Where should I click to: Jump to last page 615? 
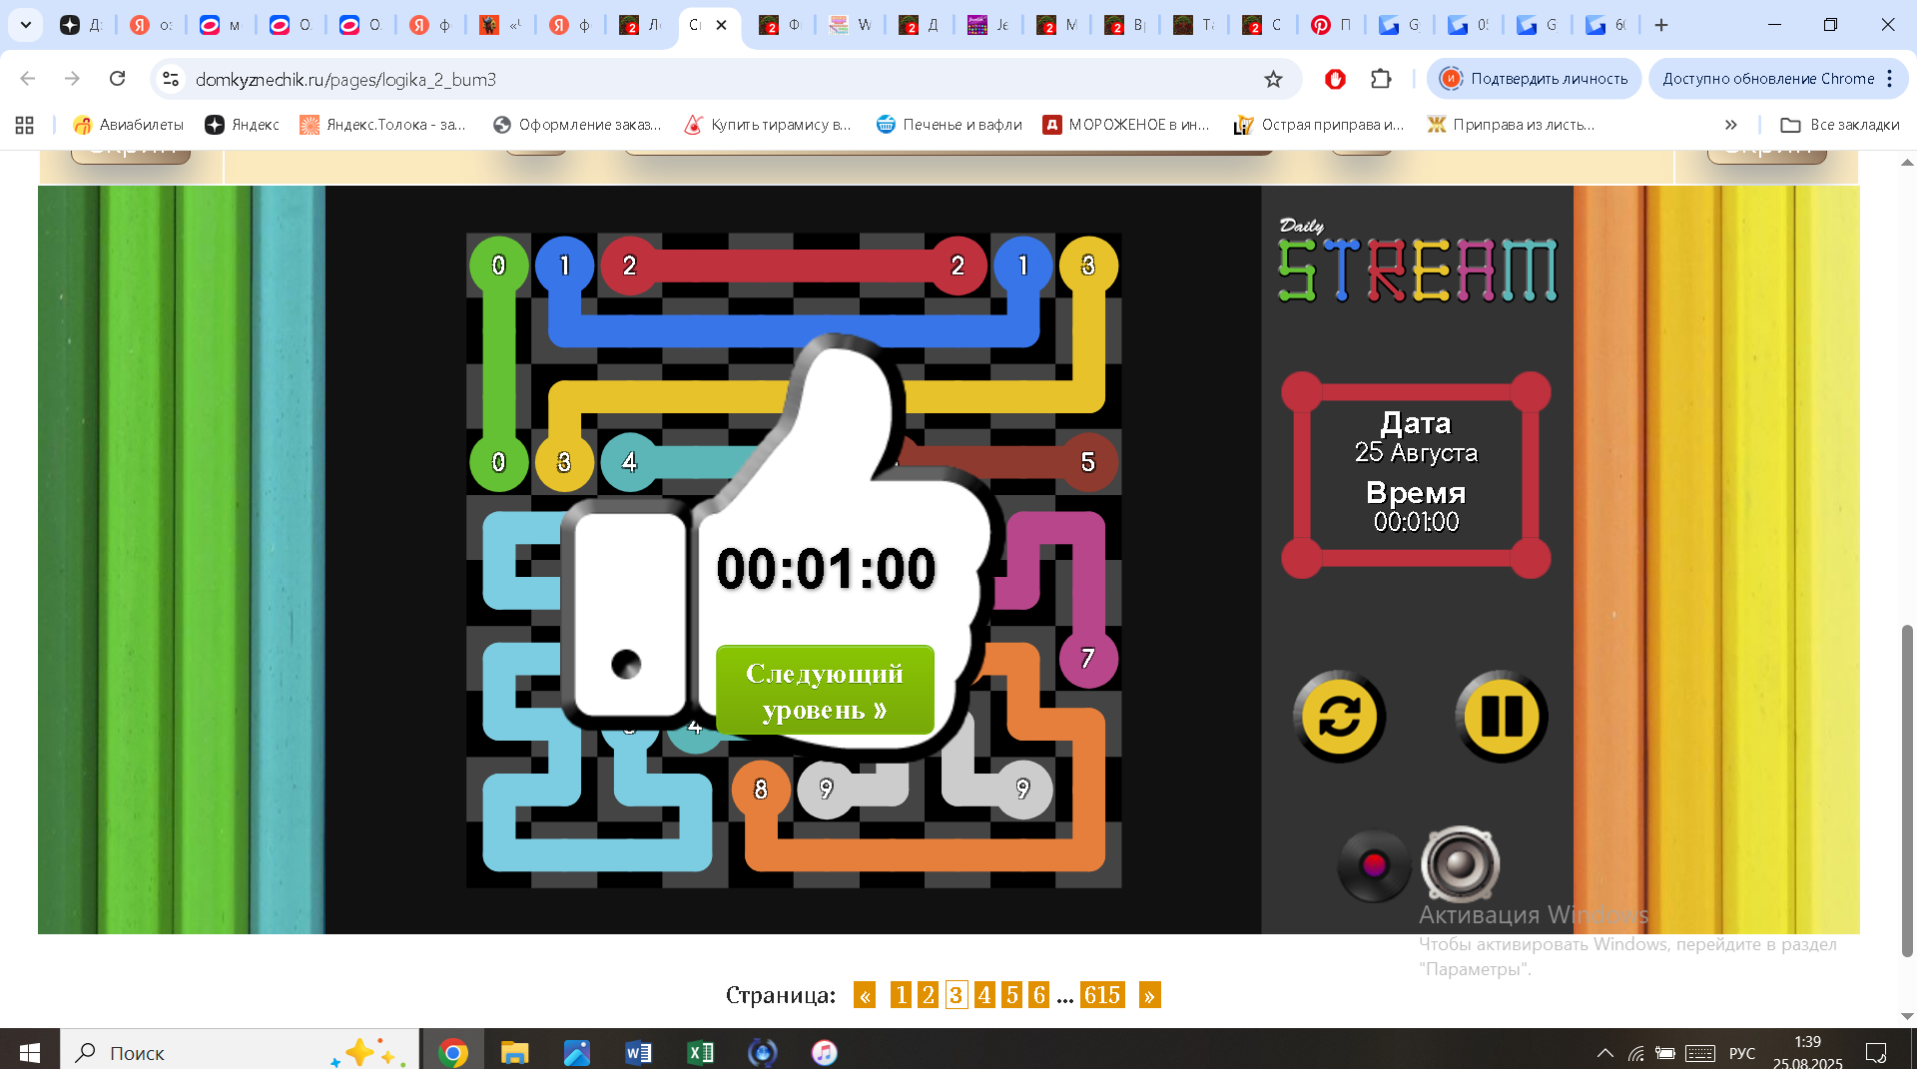pyautogui.click(x=1102, y=995)
